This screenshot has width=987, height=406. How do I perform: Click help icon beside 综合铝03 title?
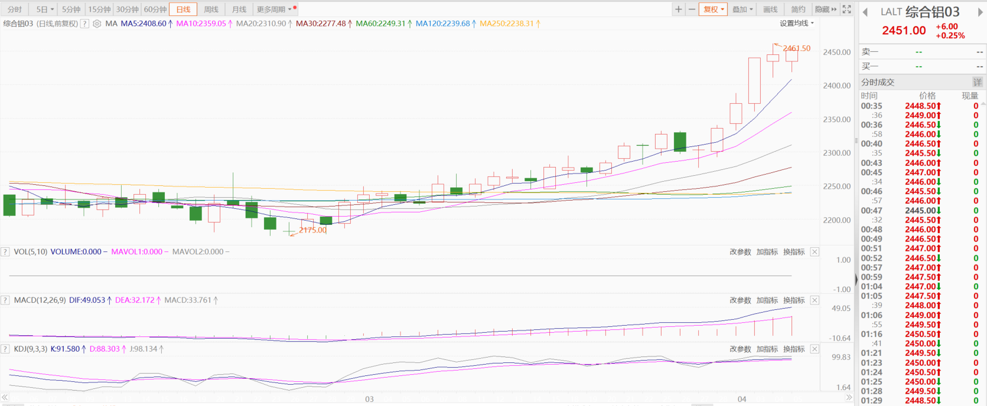point(84,24)
